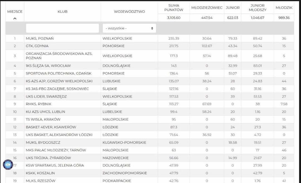Focus the club name filter field

coord(62,28)
